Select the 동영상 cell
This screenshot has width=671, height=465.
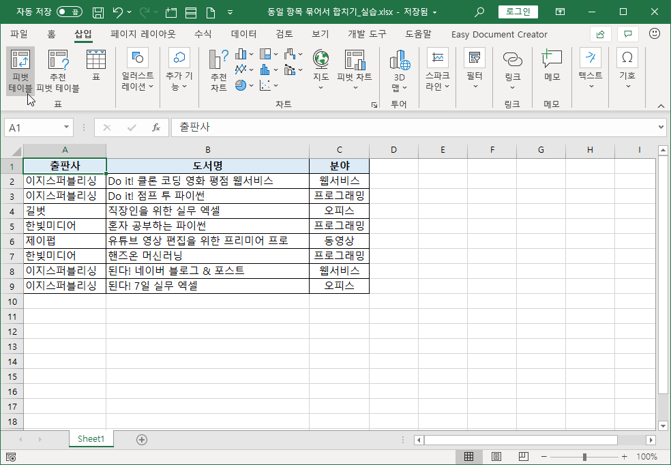[339, 241]
